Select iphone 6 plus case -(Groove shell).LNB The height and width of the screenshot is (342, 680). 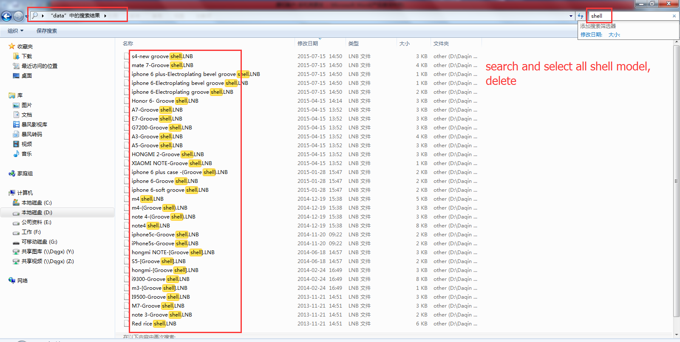[x=180, y=172]
